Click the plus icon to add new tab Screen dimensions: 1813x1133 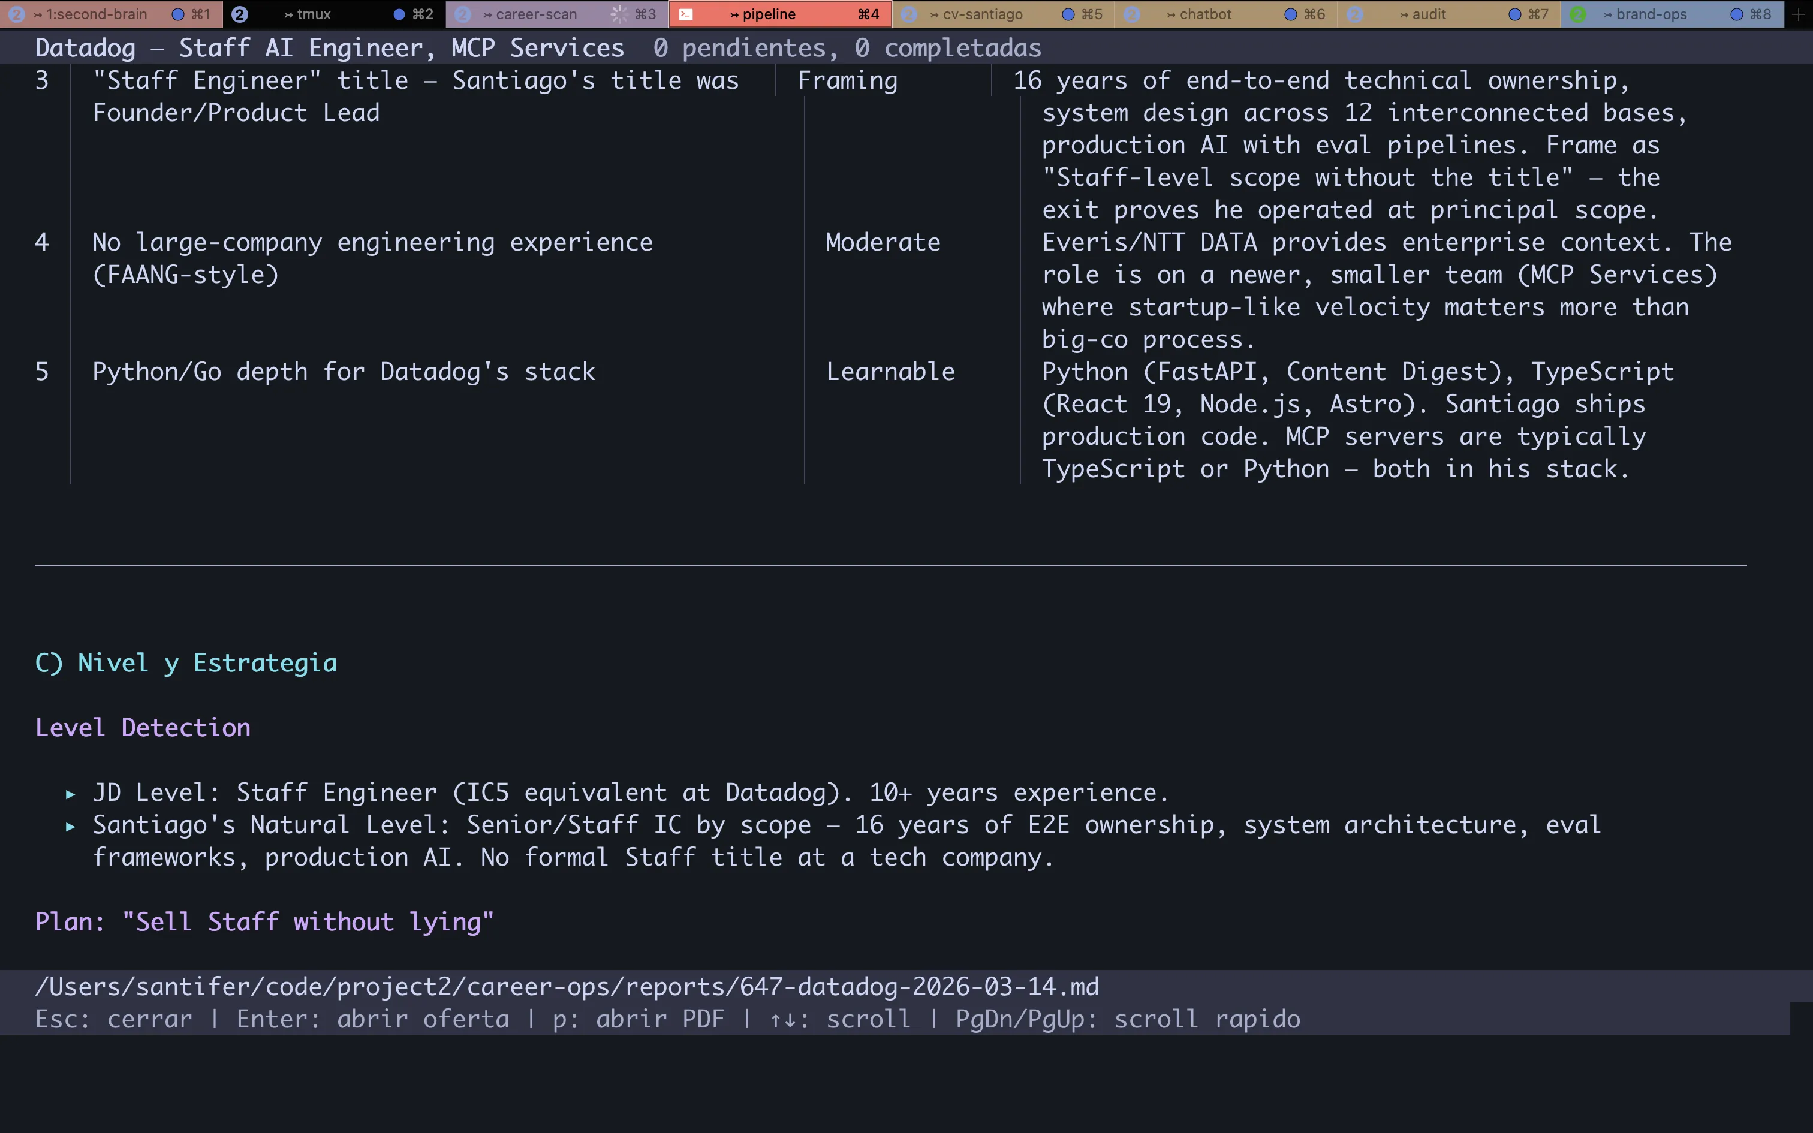[1799, 14]
